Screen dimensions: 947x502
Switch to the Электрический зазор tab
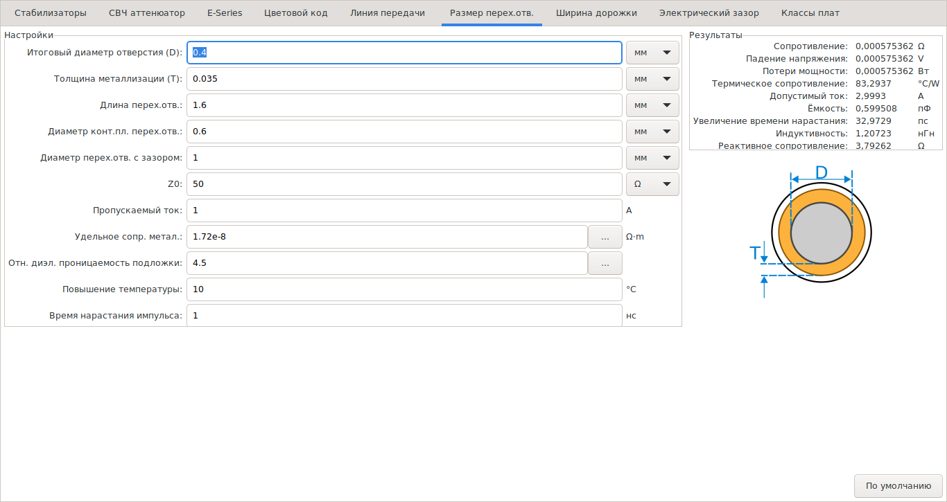[709, 13]
